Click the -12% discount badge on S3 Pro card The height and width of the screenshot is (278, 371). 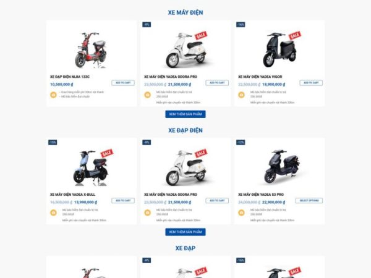pyautogui.click(x=241, y=142)
